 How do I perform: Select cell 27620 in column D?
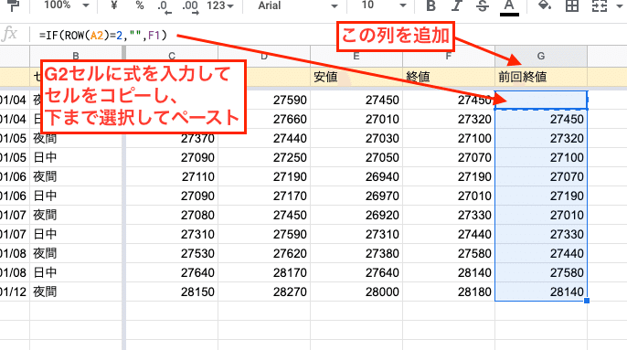pos(264,254)
